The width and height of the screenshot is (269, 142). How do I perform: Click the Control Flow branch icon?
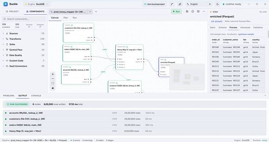click(7, 50)
